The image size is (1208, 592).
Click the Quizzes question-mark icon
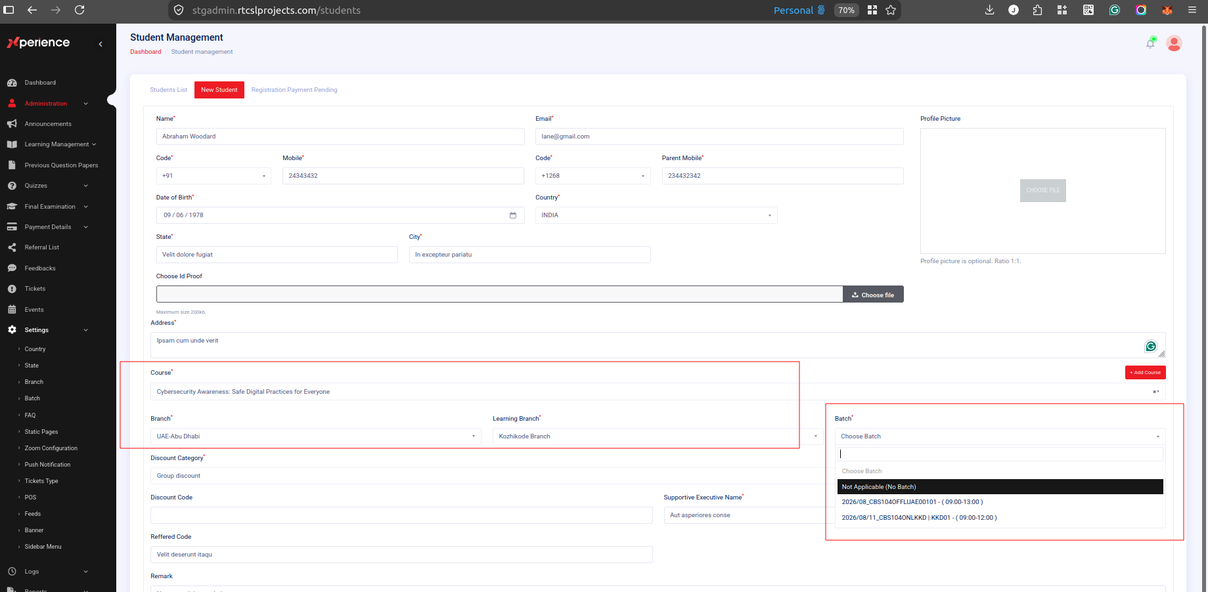[x=12, y=186]
